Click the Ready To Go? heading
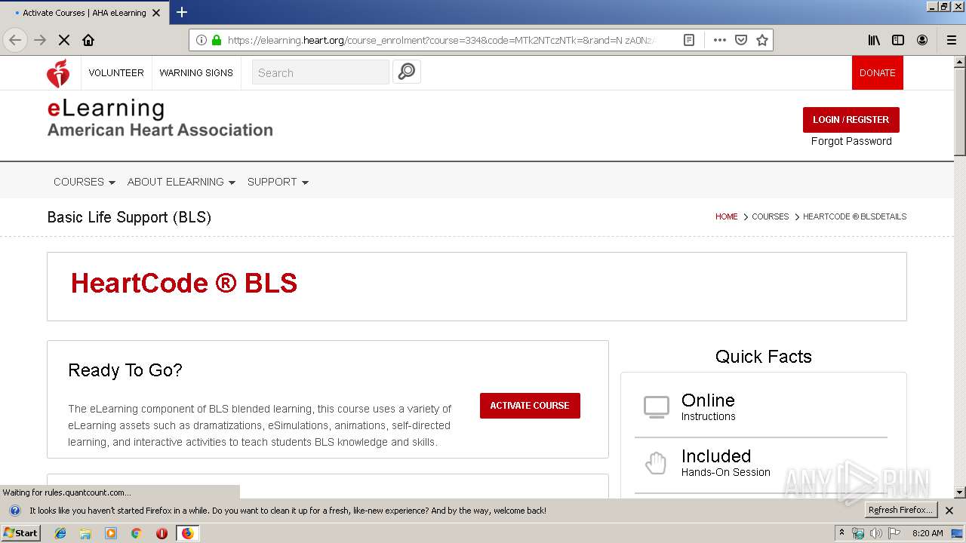This screenshot has height=543, width=966. tap(125, 370)
